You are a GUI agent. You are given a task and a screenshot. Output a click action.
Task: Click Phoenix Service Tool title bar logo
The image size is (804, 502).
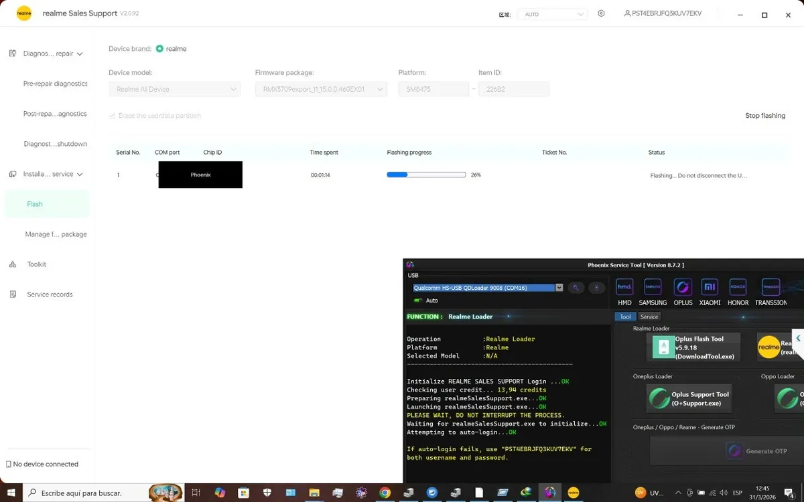(410, 264)
